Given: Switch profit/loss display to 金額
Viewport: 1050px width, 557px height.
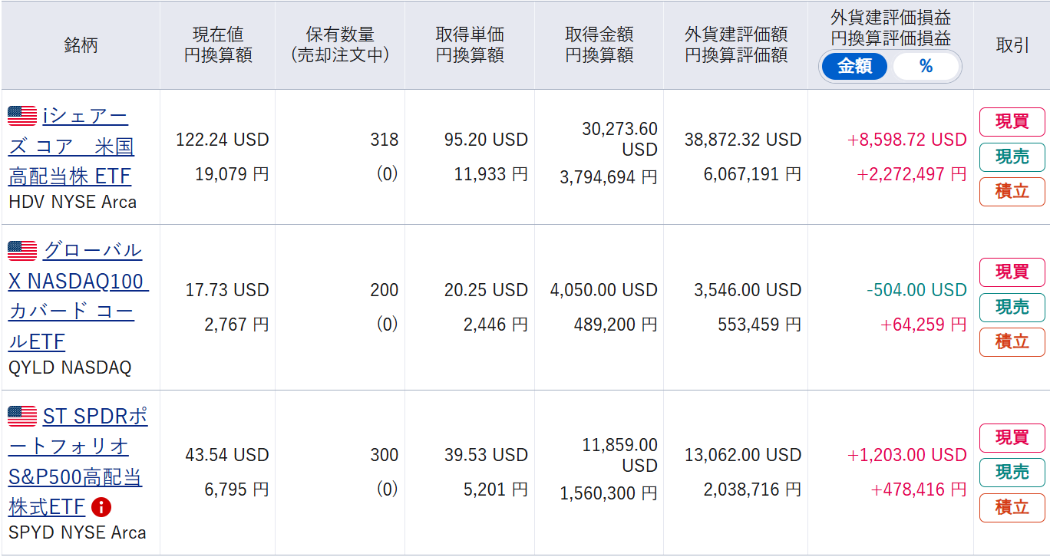Looking at the screenshot, I should click(854, 67).
